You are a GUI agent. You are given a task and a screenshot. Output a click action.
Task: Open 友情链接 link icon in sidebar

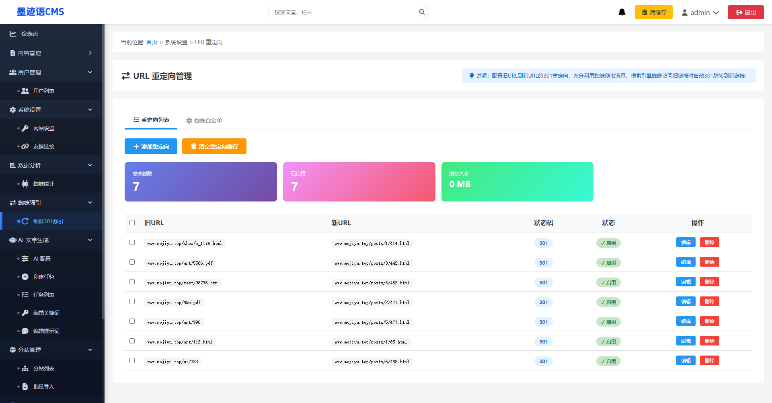(x=25, y=146)
